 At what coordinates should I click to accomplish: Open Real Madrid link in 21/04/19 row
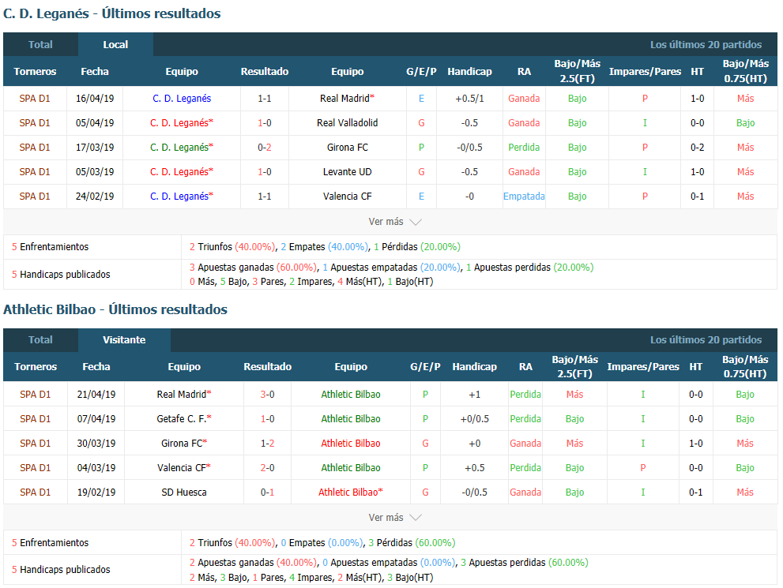[184, 394]
